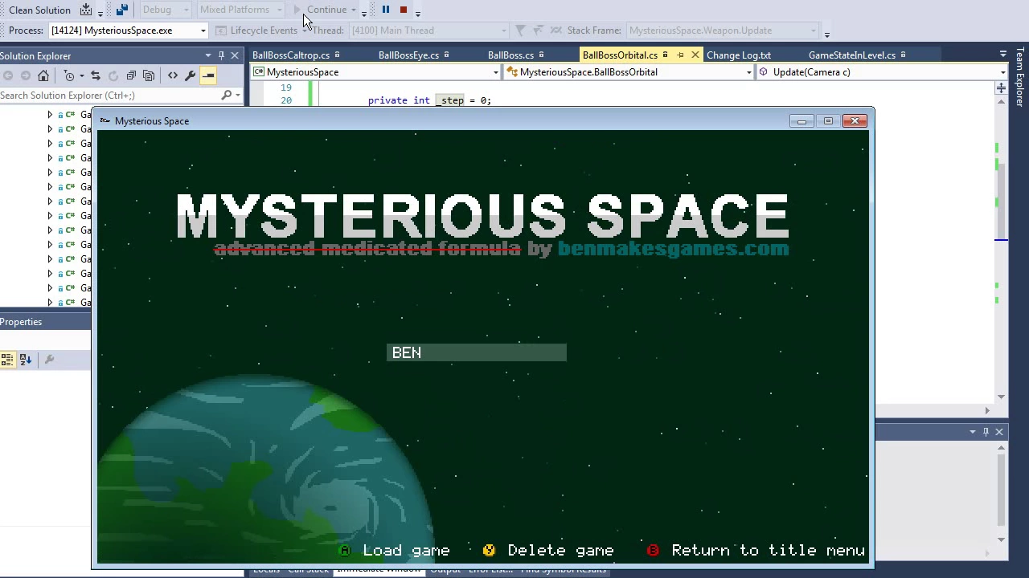Click the build solution icon beside Clean Solution

tap(86, 10)
